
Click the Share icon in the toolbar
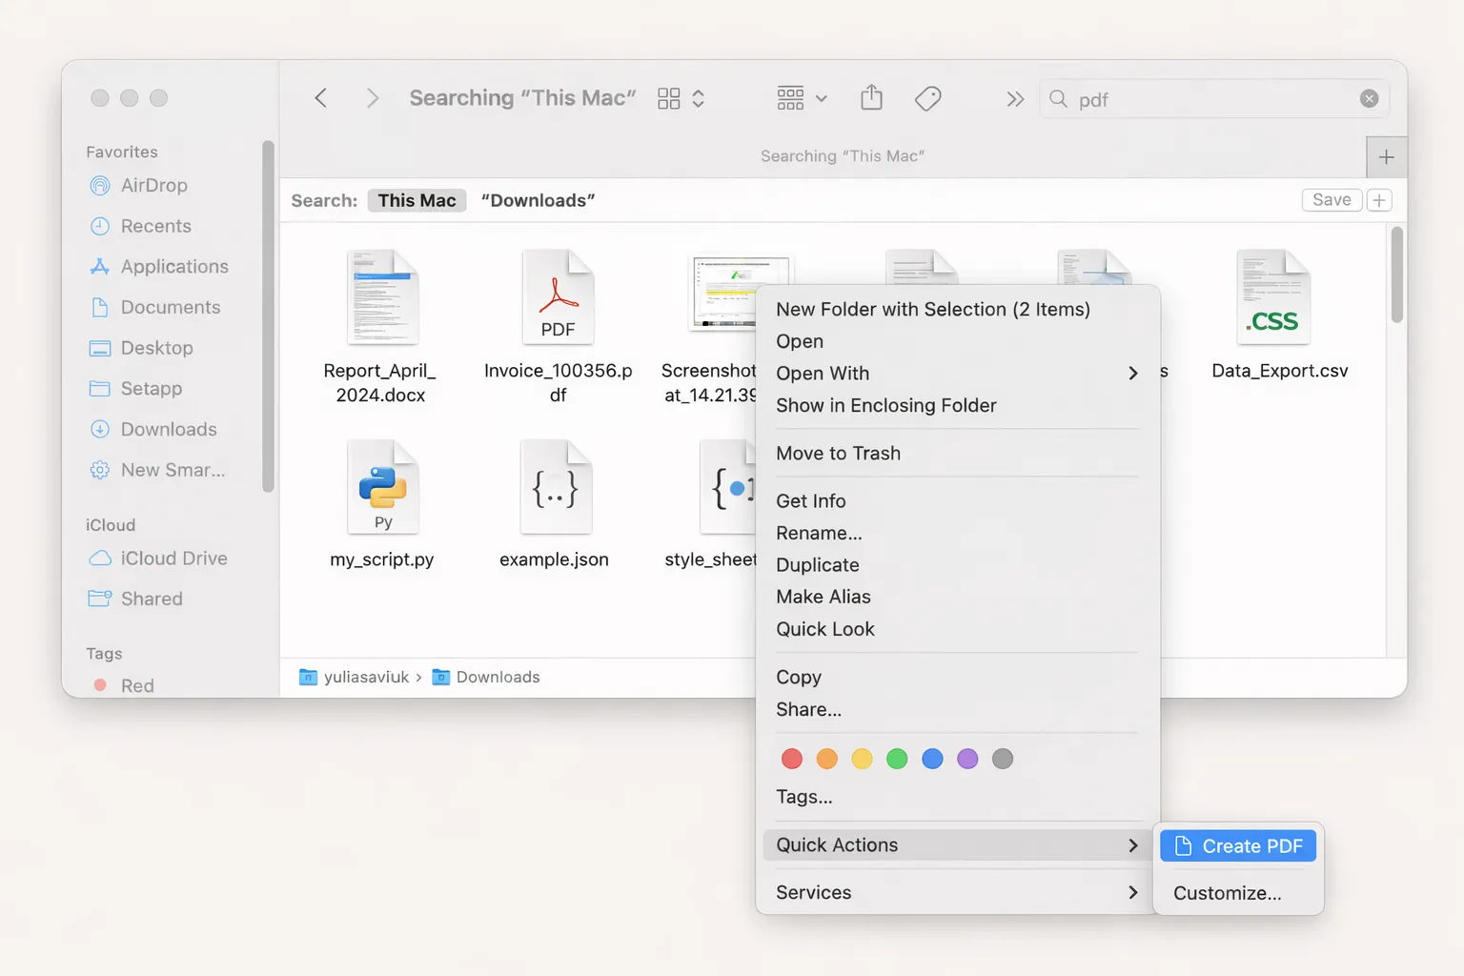click(x=870, y=97)
